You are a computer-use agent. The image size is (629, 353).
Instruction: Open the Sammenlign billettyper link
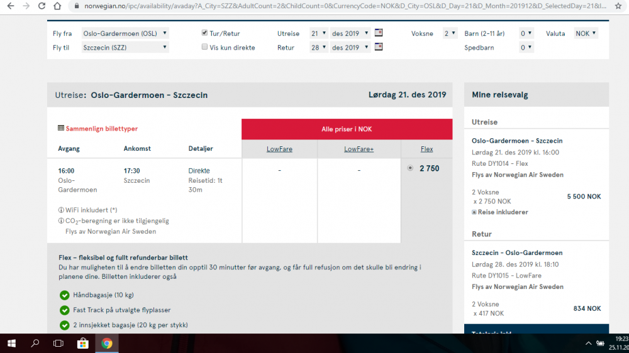click(102, 129)
